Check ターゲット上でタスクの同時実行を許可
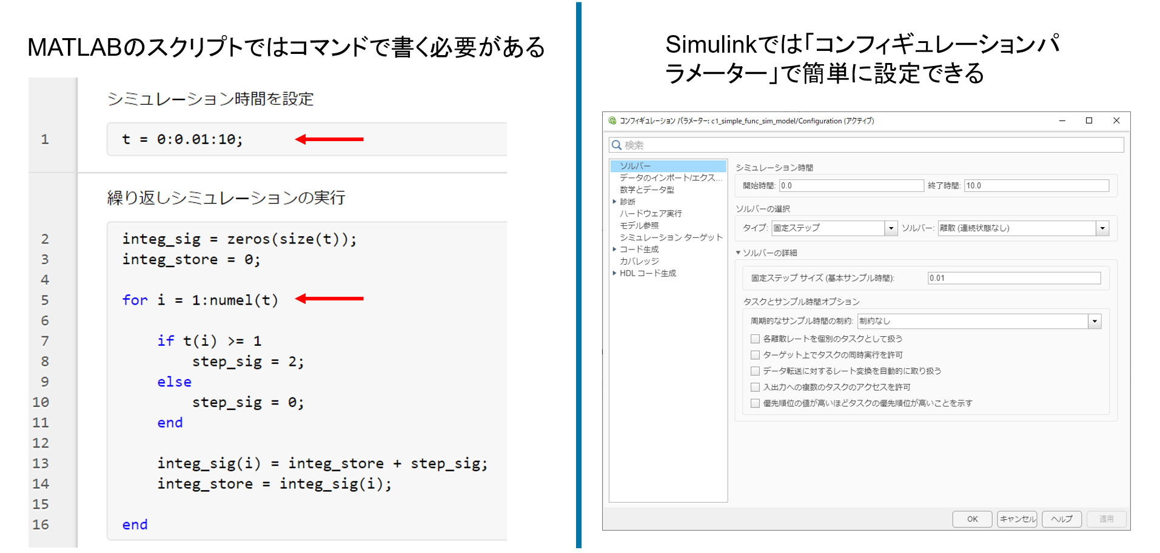 coord(755,355)
